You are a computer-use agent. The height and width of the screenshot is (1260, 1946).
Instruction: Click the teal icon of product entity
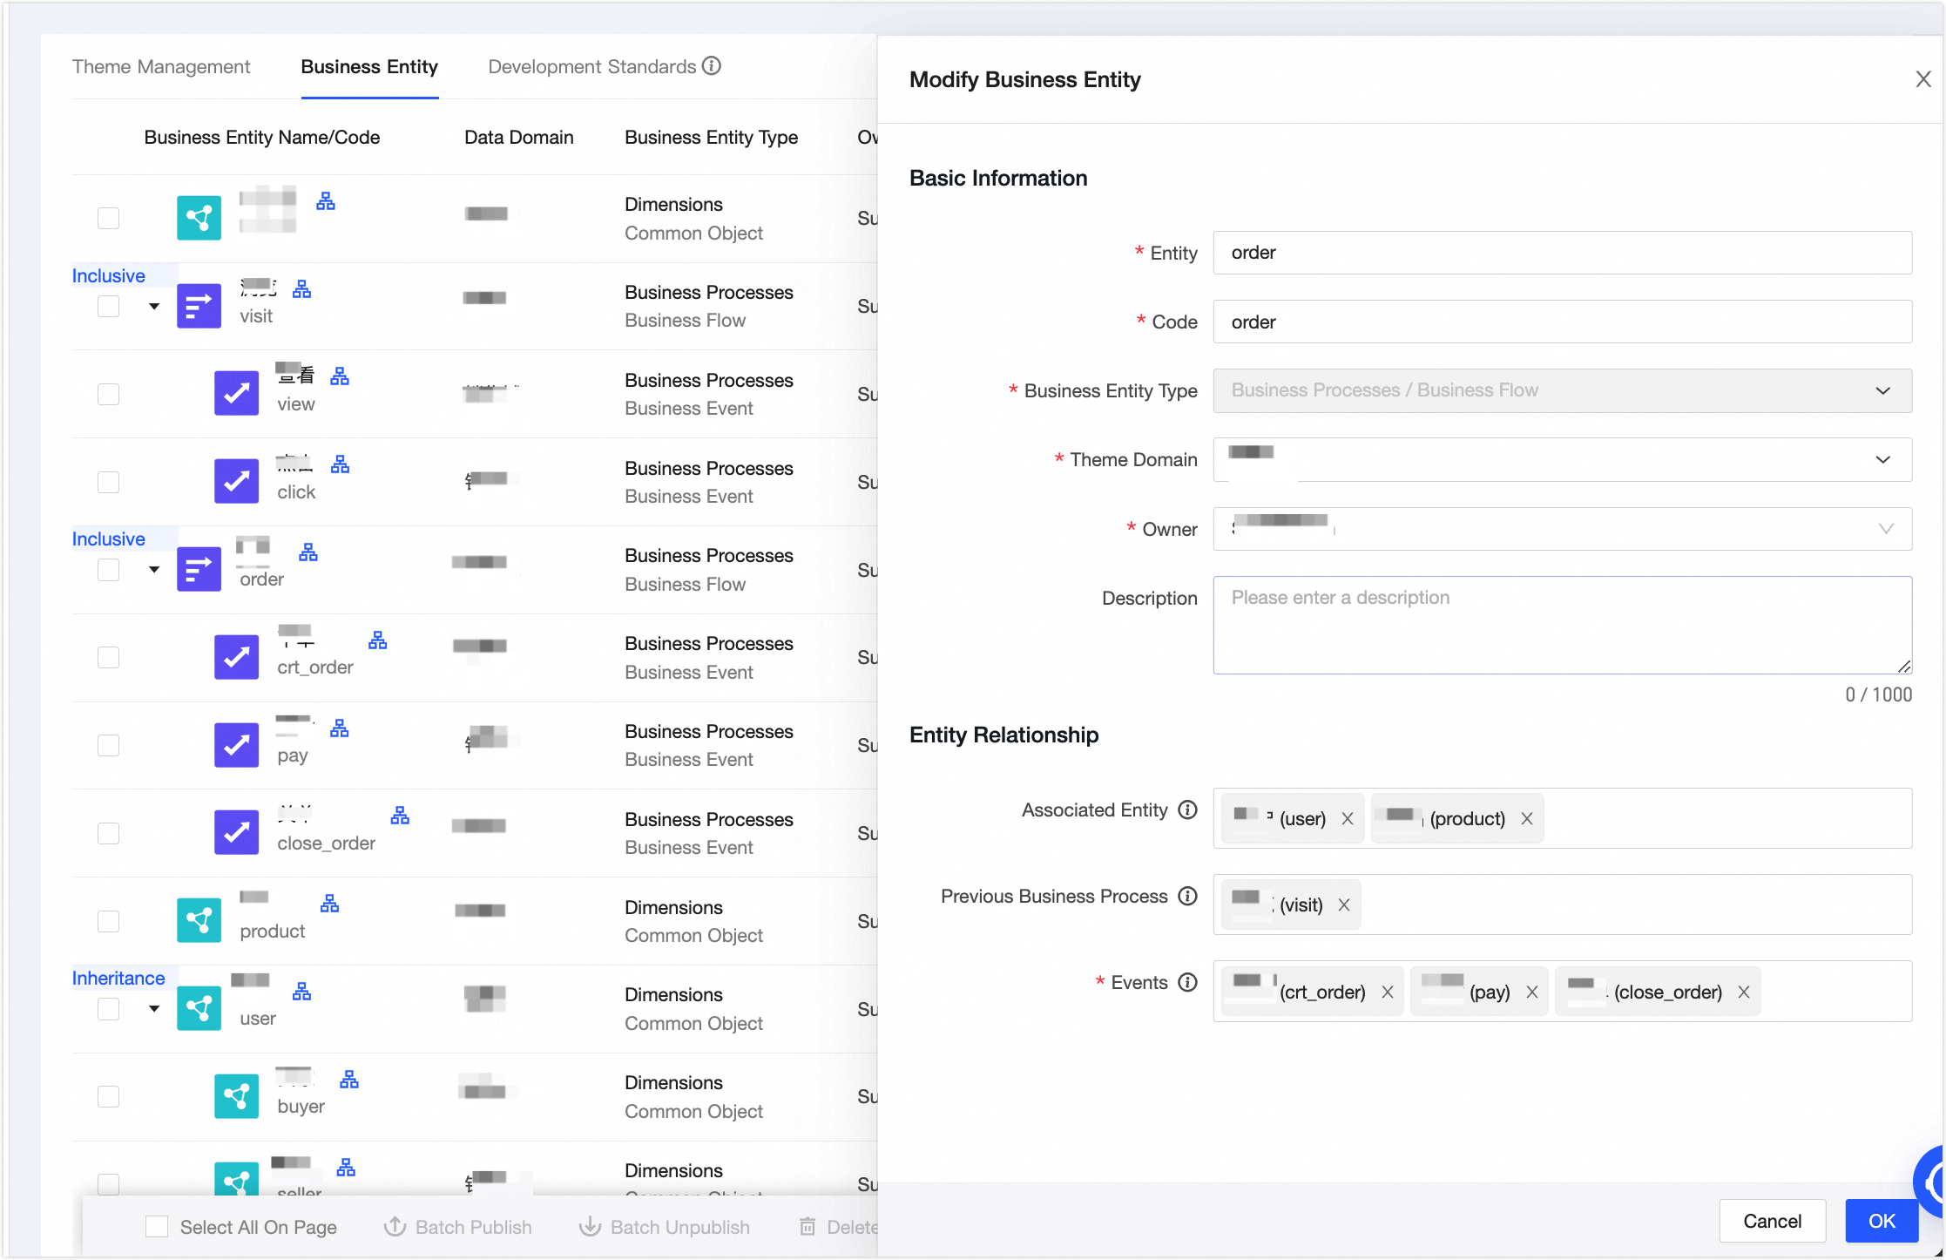(x=199, y=921)
